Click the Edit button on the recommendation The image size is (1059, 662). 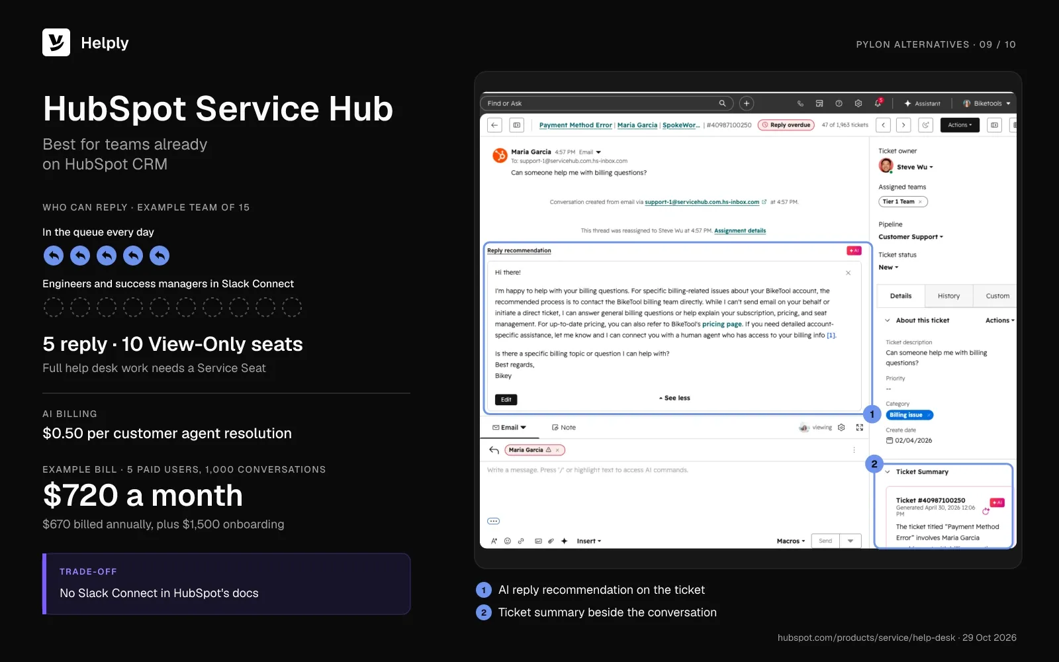pyautogui.click(x=506, y=400)
